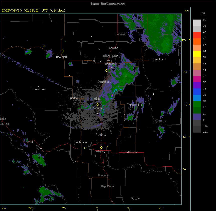
Task: Click the Innisfail label
Action: coord(104,82)
